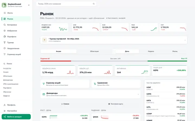This screenshot has width=195, height=121.
Task: Open Лента feed icon in sidebar
Action: (x=5, y=13)
